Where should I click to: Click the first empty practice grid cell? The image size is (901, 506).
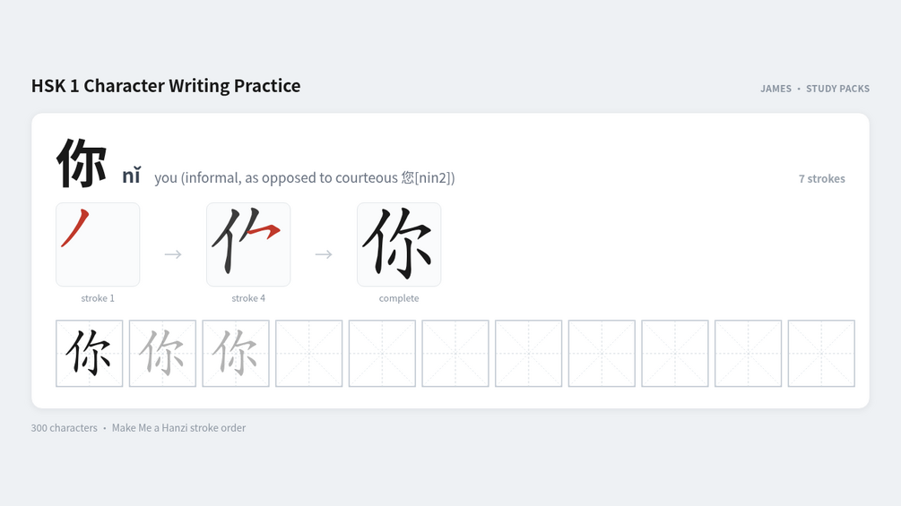[308, 354]
